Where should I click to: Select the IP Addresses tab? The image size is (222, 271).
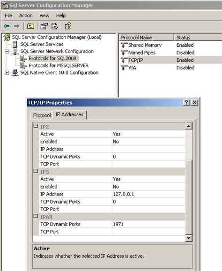tap(69, 114)
